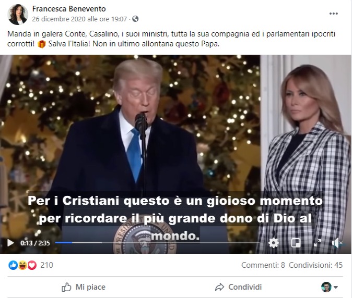Screen dimensions: 352x298
Task: Expand the comment-as profile dropdown arrow
Action: pyautogui.click(x=336, y=287)
